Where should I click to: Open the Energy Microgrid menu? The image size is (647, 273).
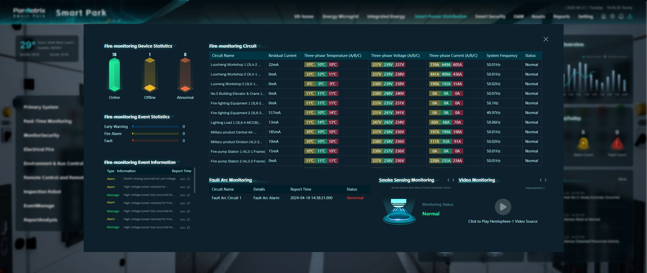click(x=340, y=16)
